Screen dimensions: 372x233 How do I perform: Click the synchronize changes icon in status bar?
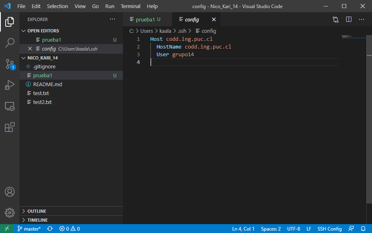pos(50,229)
